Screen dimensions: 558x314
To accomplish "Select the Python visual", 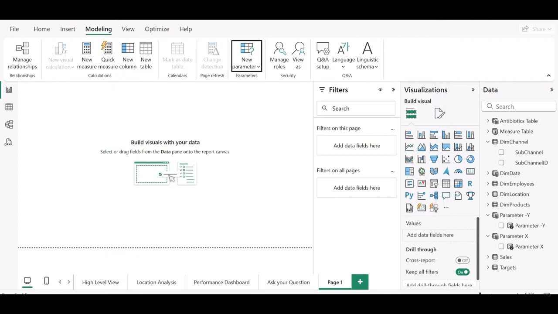I will pyautogui.click(x=409, y=195).
